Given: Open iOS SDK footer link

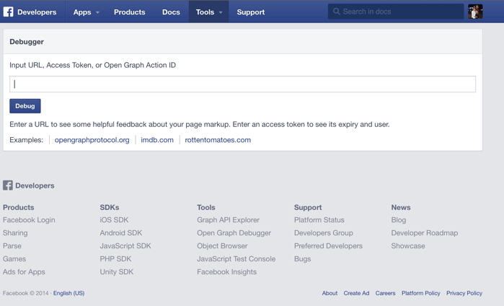Looking at the screenshot, I should tap(114, 220).
